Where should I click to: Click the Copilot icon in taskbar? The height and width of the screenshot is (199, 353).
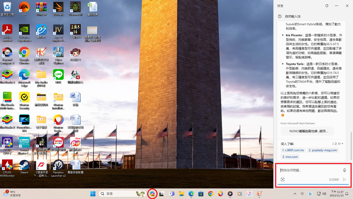pos(152,194)
